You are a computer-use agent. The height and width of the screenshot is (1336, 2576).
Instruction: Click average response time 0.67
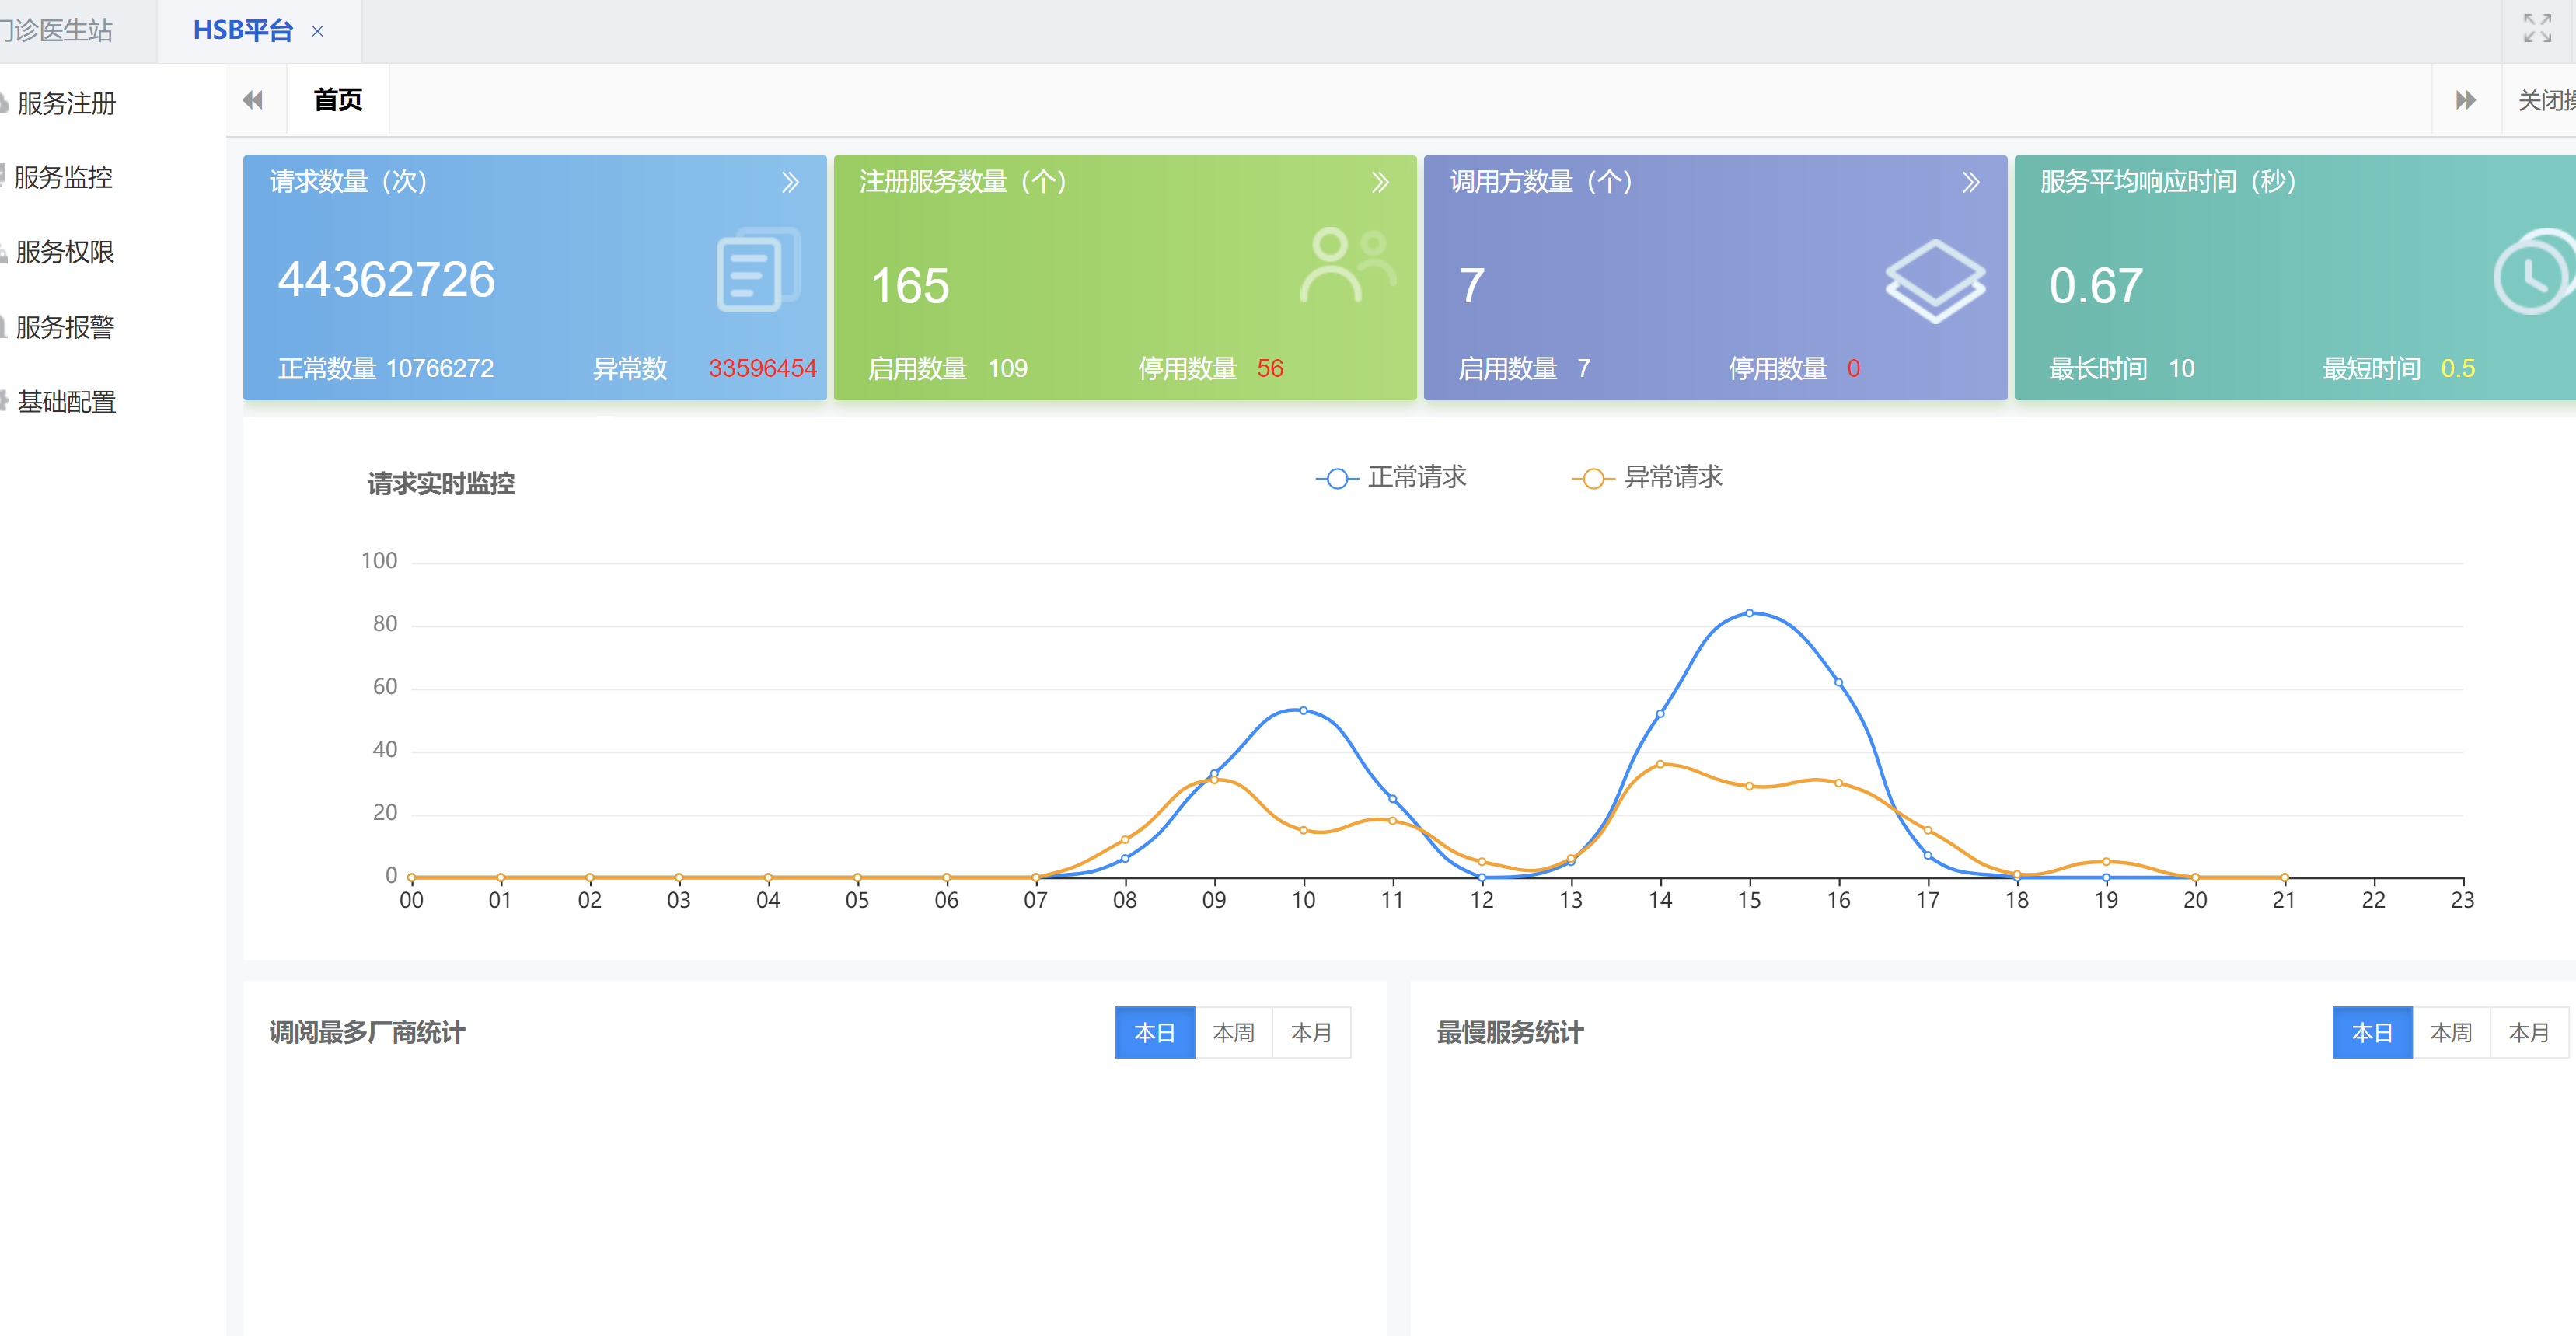tap(2096, 285)
